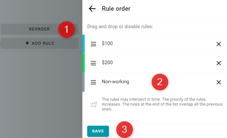
Task: Click the plus icon on Add Rule
Action: point(27,43)
